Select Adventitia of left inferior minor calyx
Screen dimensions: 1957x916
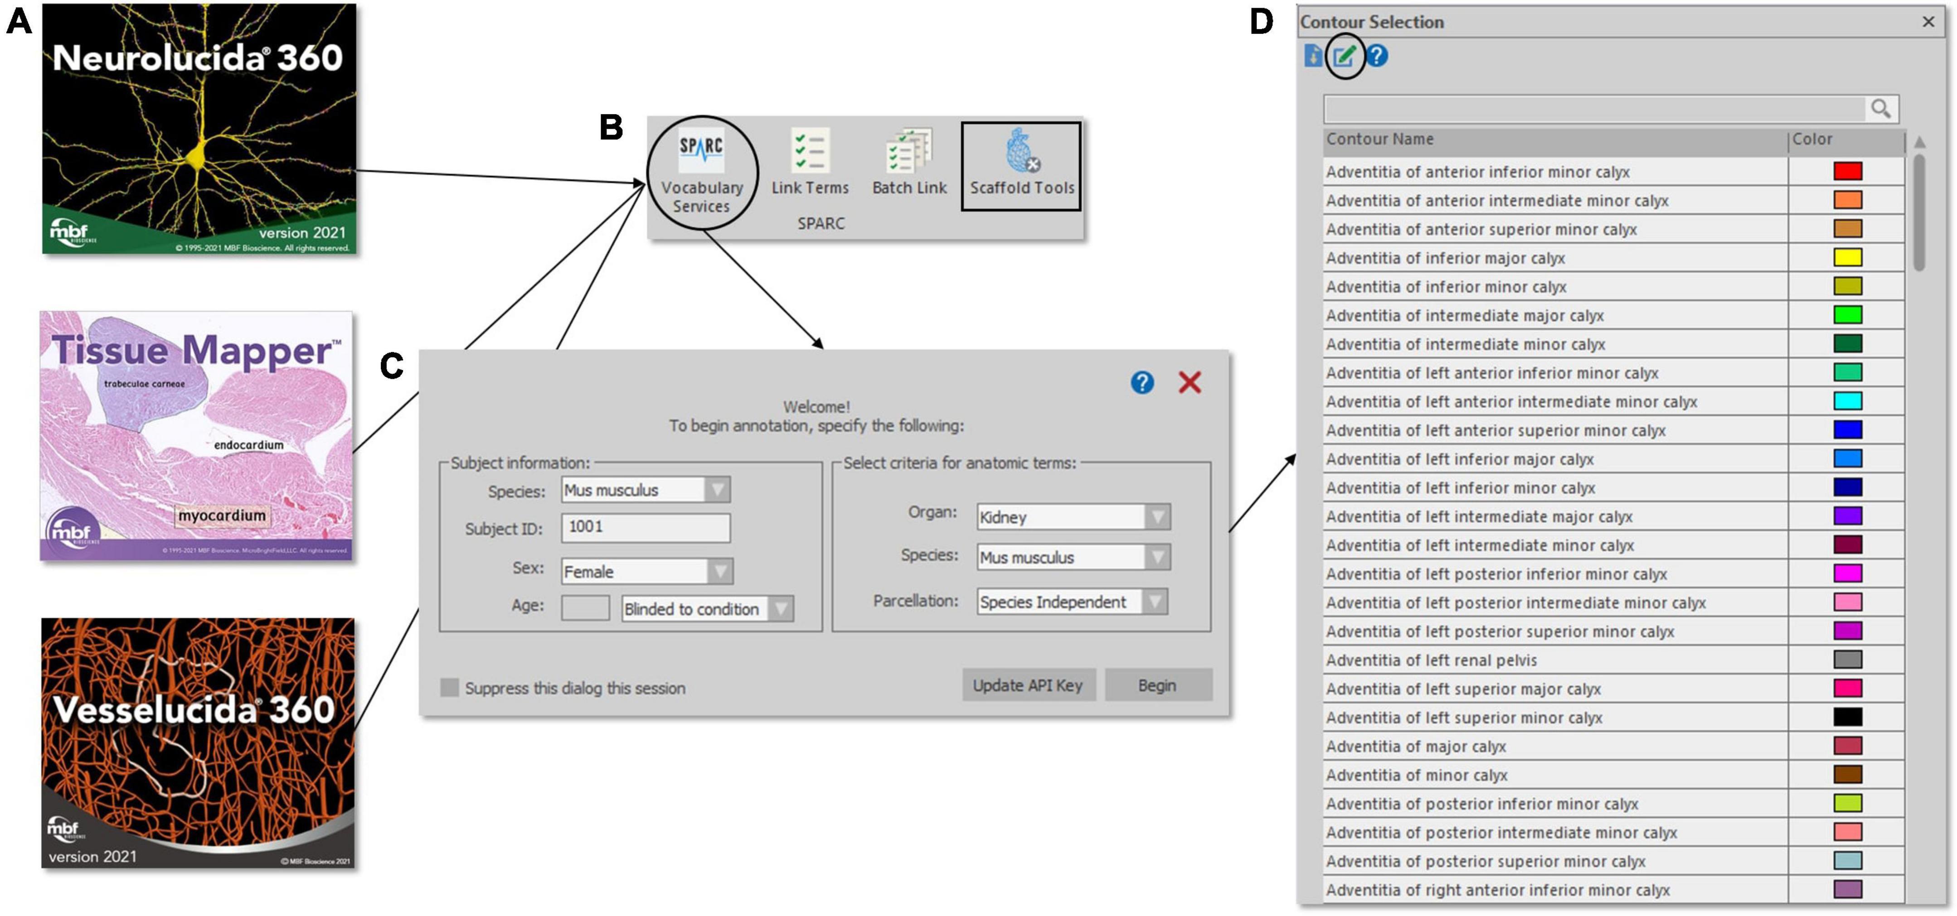(1614, 487)
